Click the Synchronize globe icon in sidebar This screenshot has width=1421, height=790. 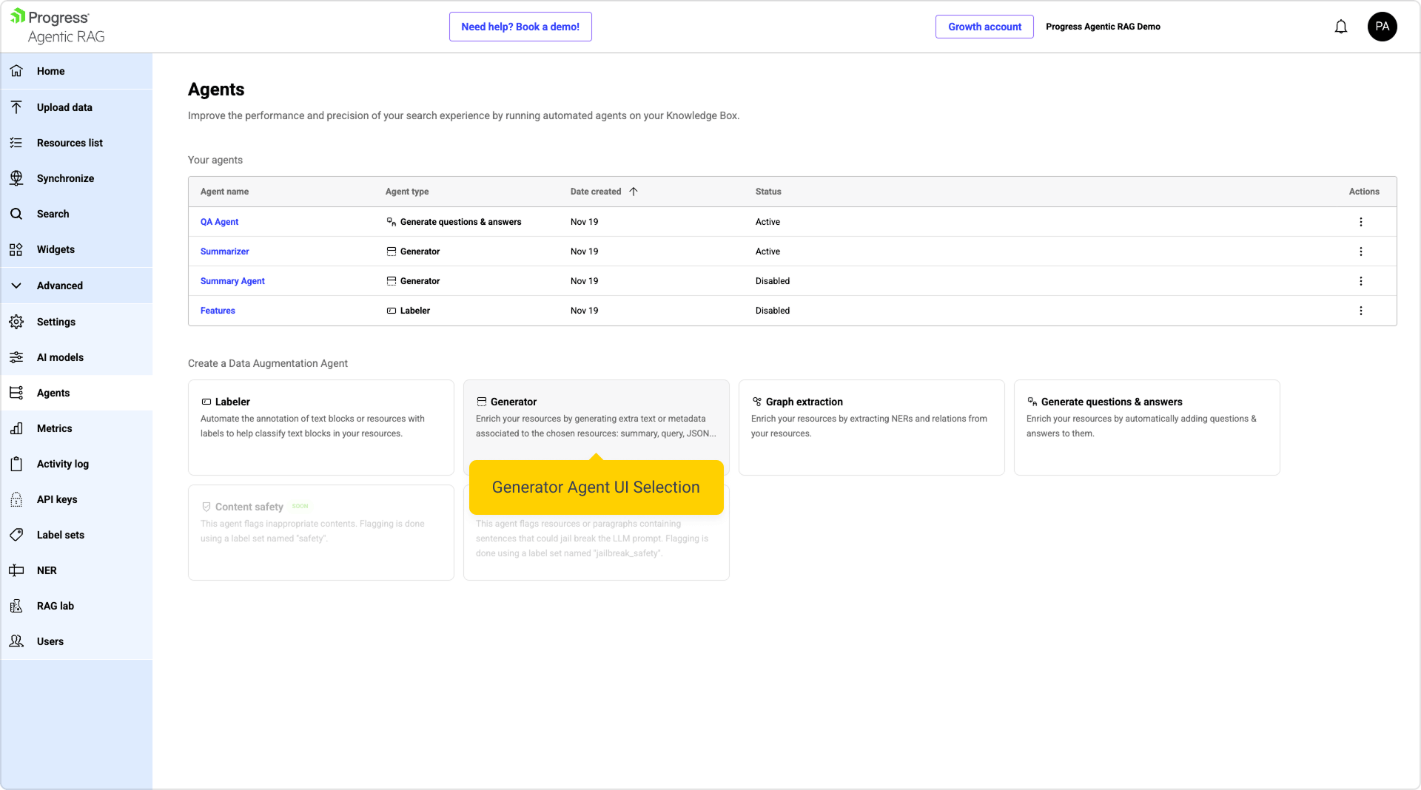[16, 178]
